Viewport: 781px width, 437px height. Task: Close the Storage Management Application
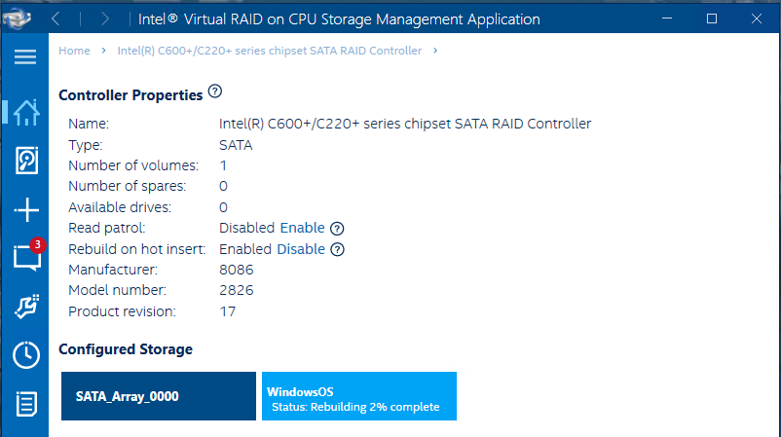click(757, 18)
